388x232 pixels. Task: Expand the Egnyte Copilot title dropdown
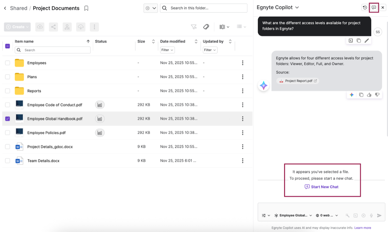point(297,7)
